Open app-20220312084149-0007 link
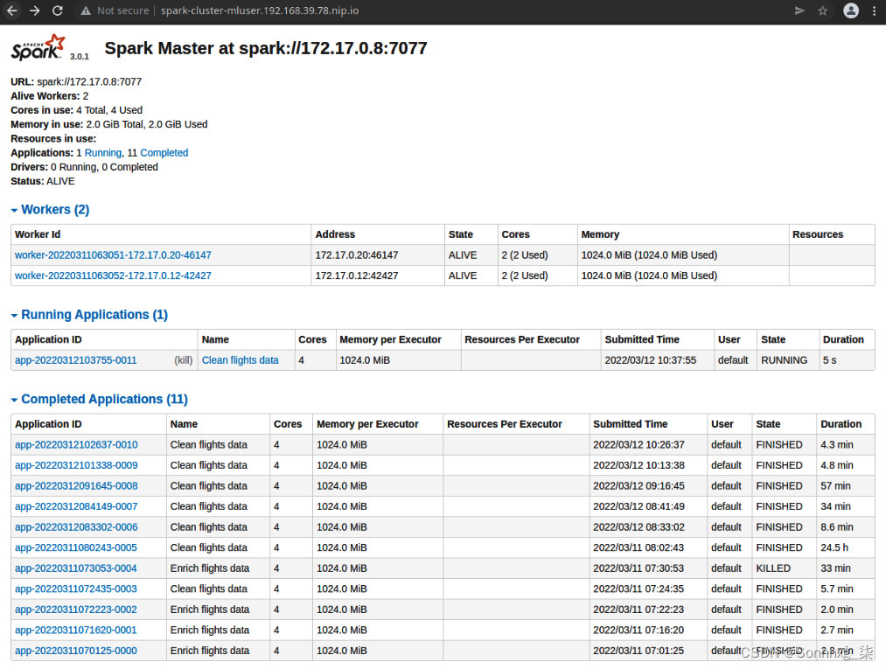 click(x=76, y=506)
